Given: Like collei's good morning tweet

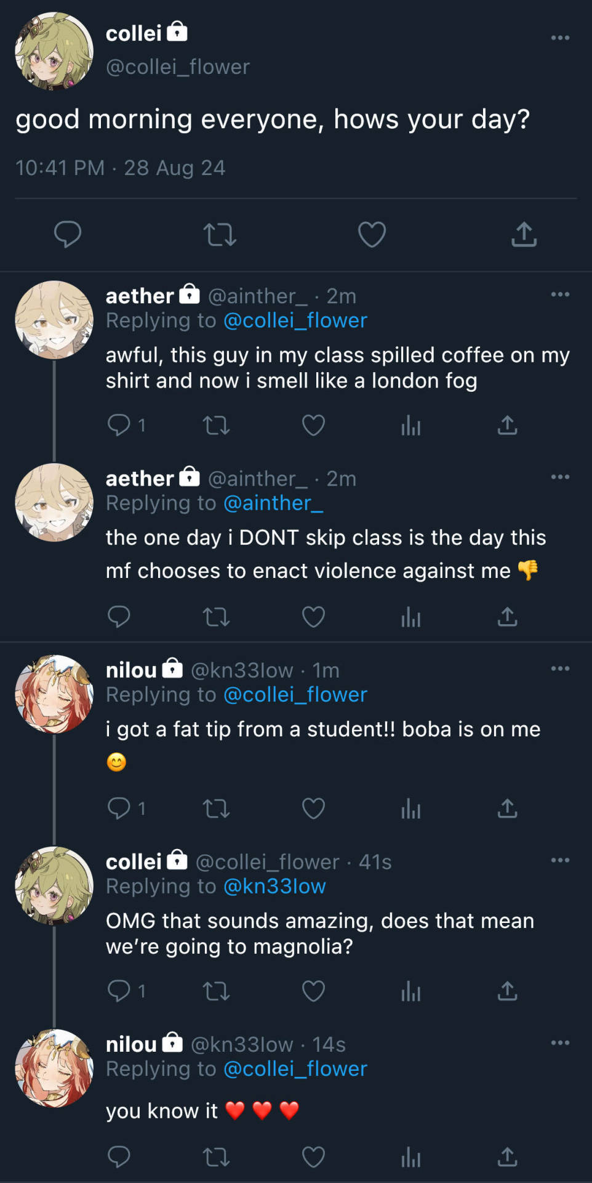Looking at the screenshot, I should pyautogui.click(x=372, y=235).
